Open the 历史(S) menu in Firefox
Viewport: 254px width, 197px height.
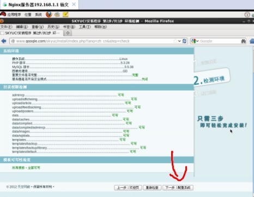[53, 27]
